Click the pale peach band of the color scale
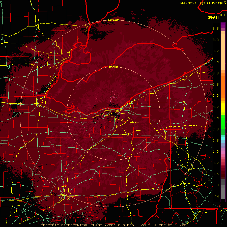The image size is (227, 227). pyautogui.click(x=223, y=51)
